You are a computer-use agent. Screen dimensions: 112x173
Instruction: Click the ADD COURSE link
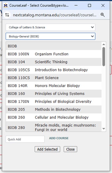[x=59, y=138]
